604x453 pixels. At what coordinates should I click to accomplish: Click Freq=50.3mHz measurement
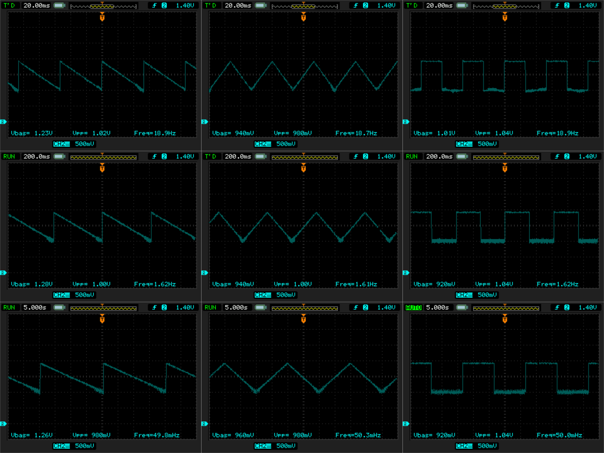358,435
